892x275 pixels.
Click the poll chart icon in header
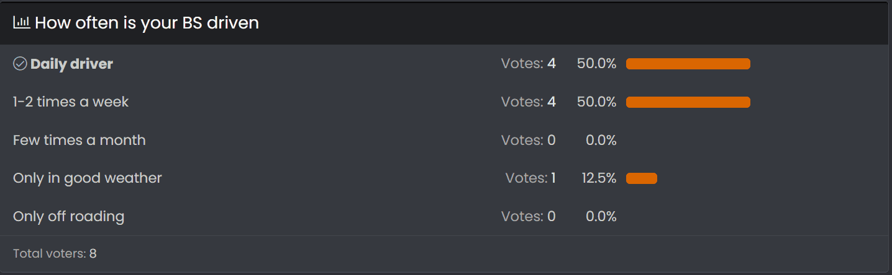point(22,23)
